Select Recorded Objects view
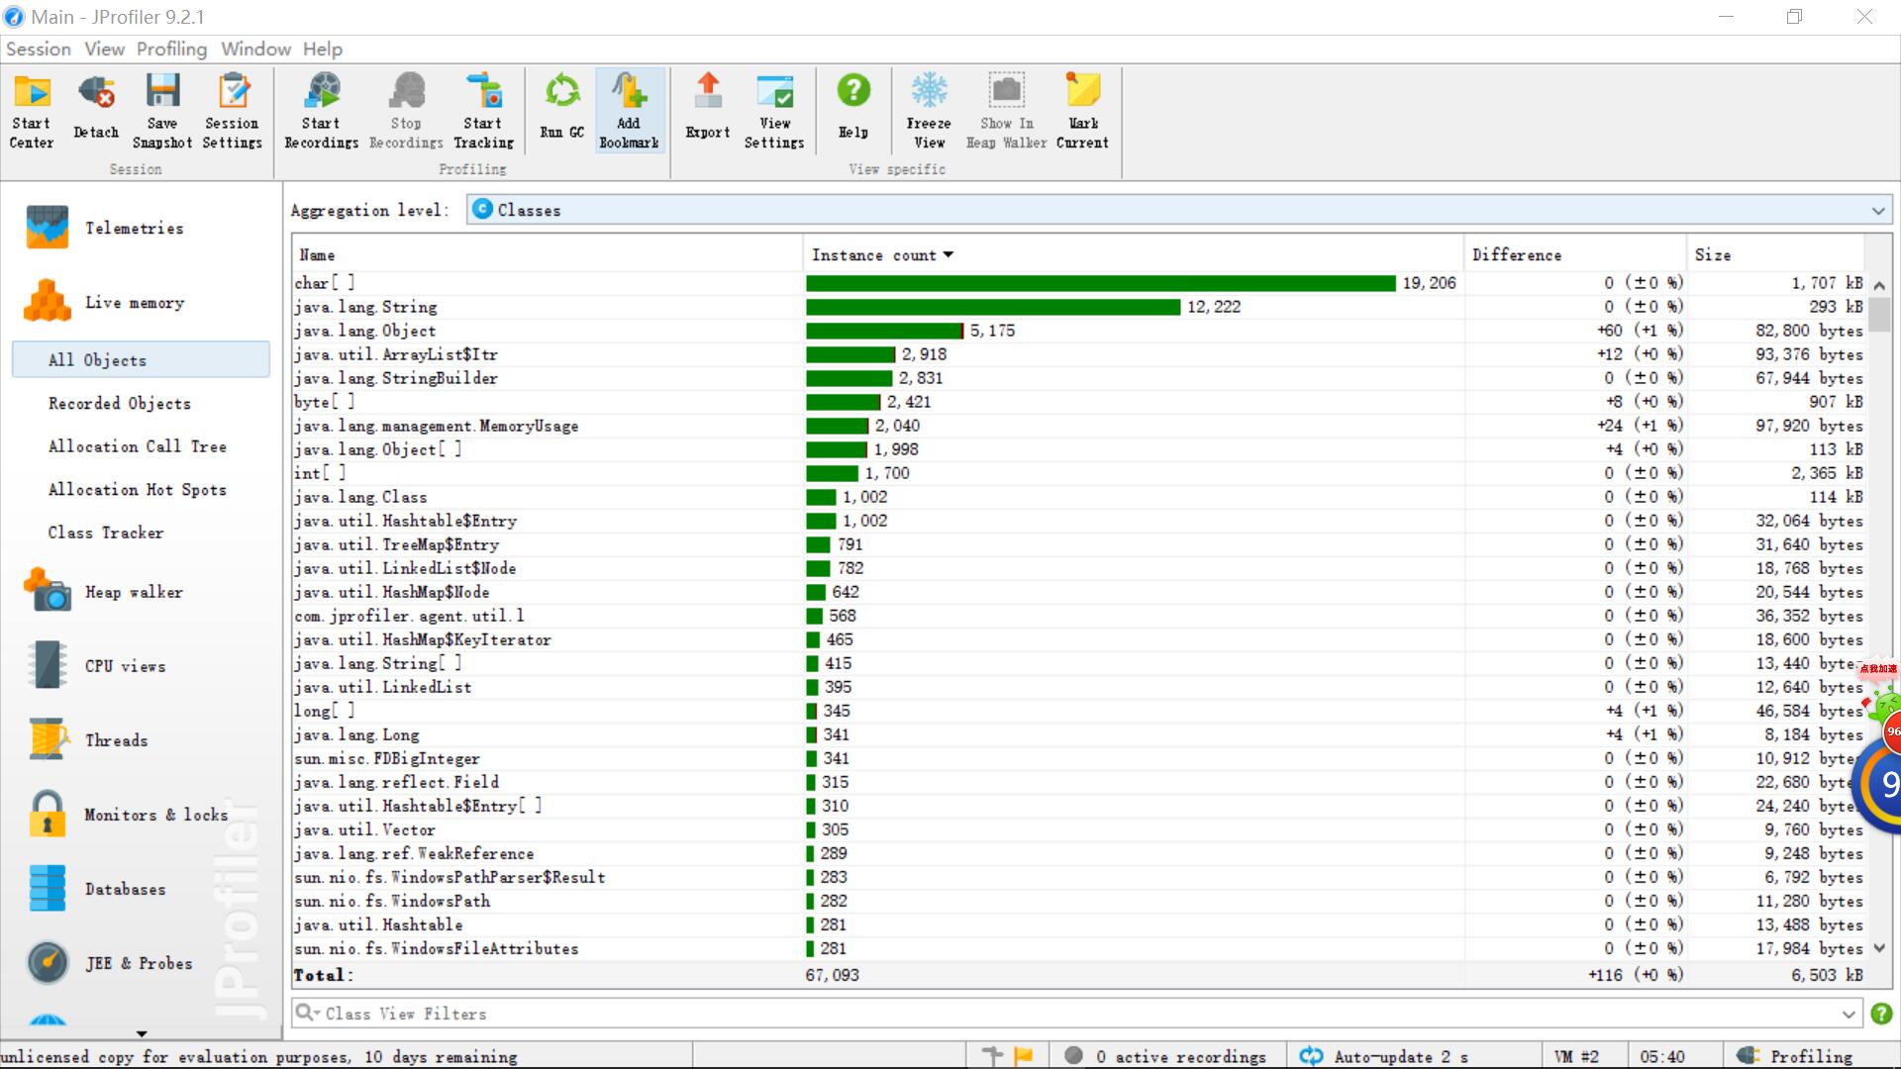The height and width of the screenshot is (1069, 1901). point(120,403)
